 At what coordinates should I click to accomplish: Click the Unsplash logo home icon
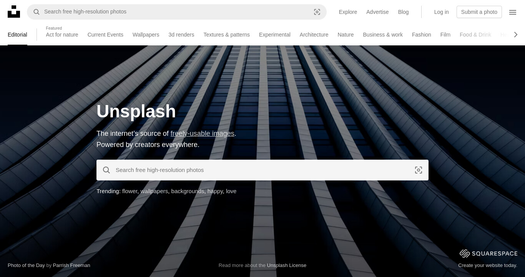[x=14, y=12]
